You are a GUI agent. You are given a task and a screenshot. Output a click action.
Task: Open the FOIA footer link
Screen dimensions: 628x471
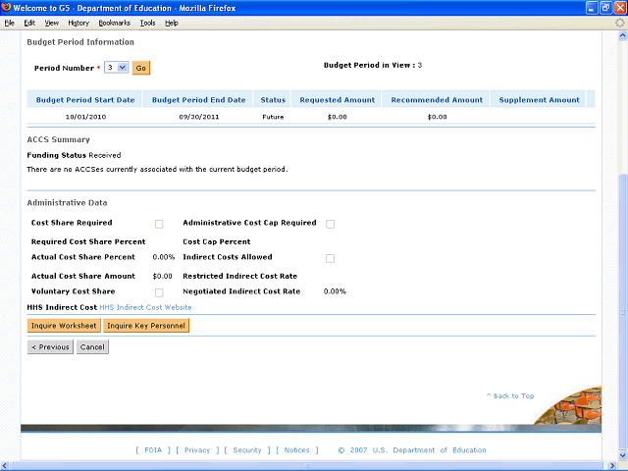153,450
